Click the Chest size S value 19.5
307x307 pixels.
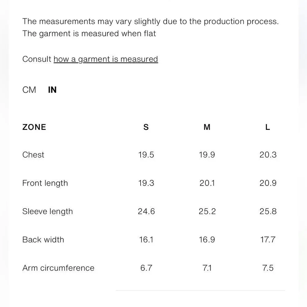146,155
